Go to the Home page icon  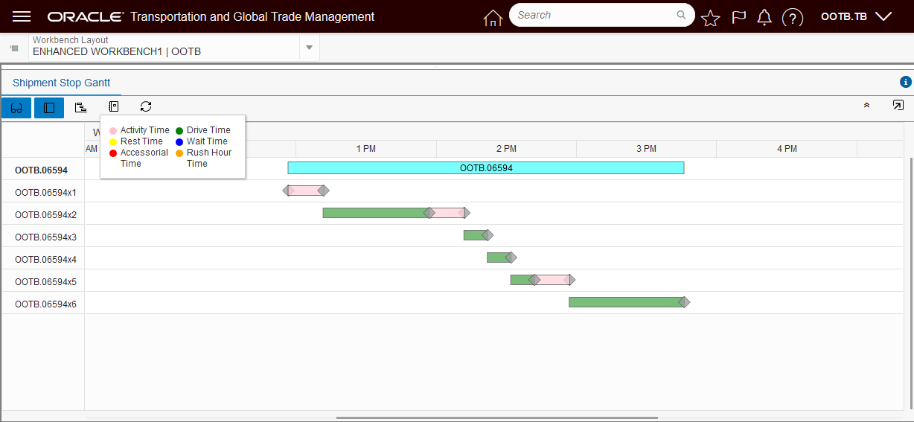point(493,17)
